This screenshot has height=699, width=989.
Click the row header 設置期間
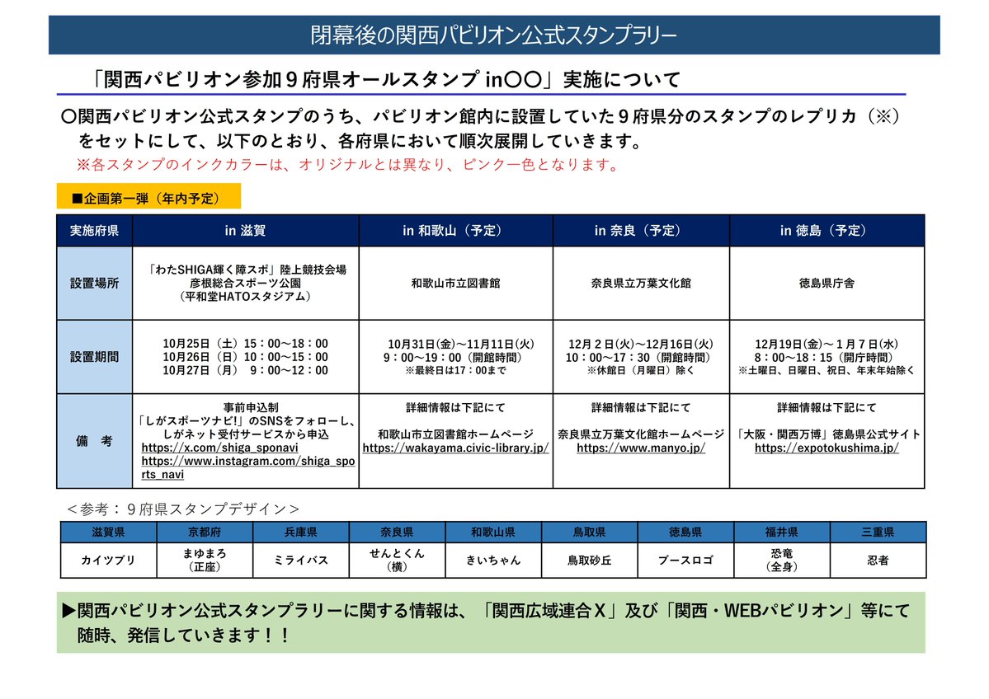click(95, 357)
